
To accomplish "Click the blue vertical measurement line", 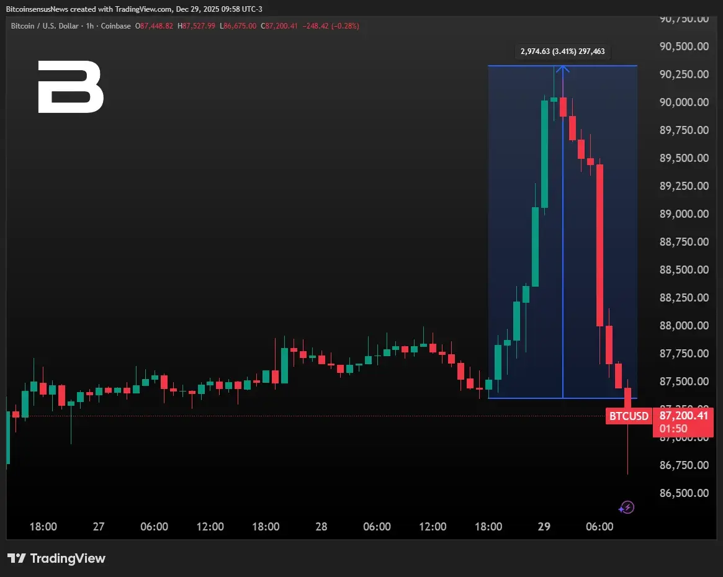I will 563,248.
